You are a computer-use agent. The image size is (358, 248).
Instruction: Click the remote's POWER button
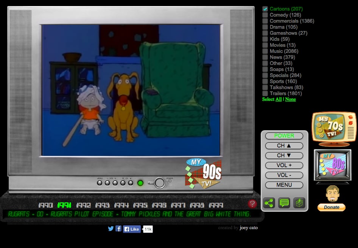(x=284, y=136)
